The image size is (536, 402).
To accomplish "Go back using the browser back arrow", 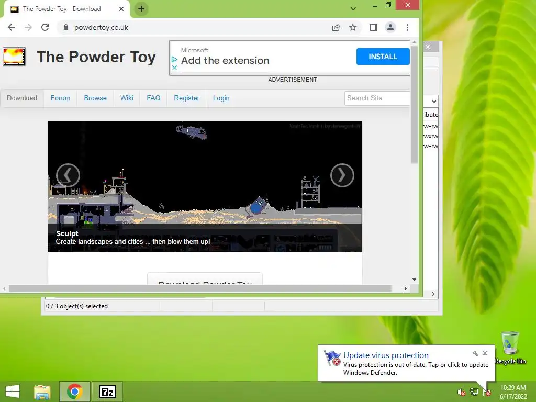I will pyautogui.click(x=12, y=27).
